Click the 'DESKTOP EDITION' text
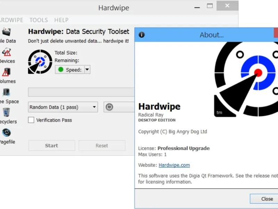 coord(157,120)
